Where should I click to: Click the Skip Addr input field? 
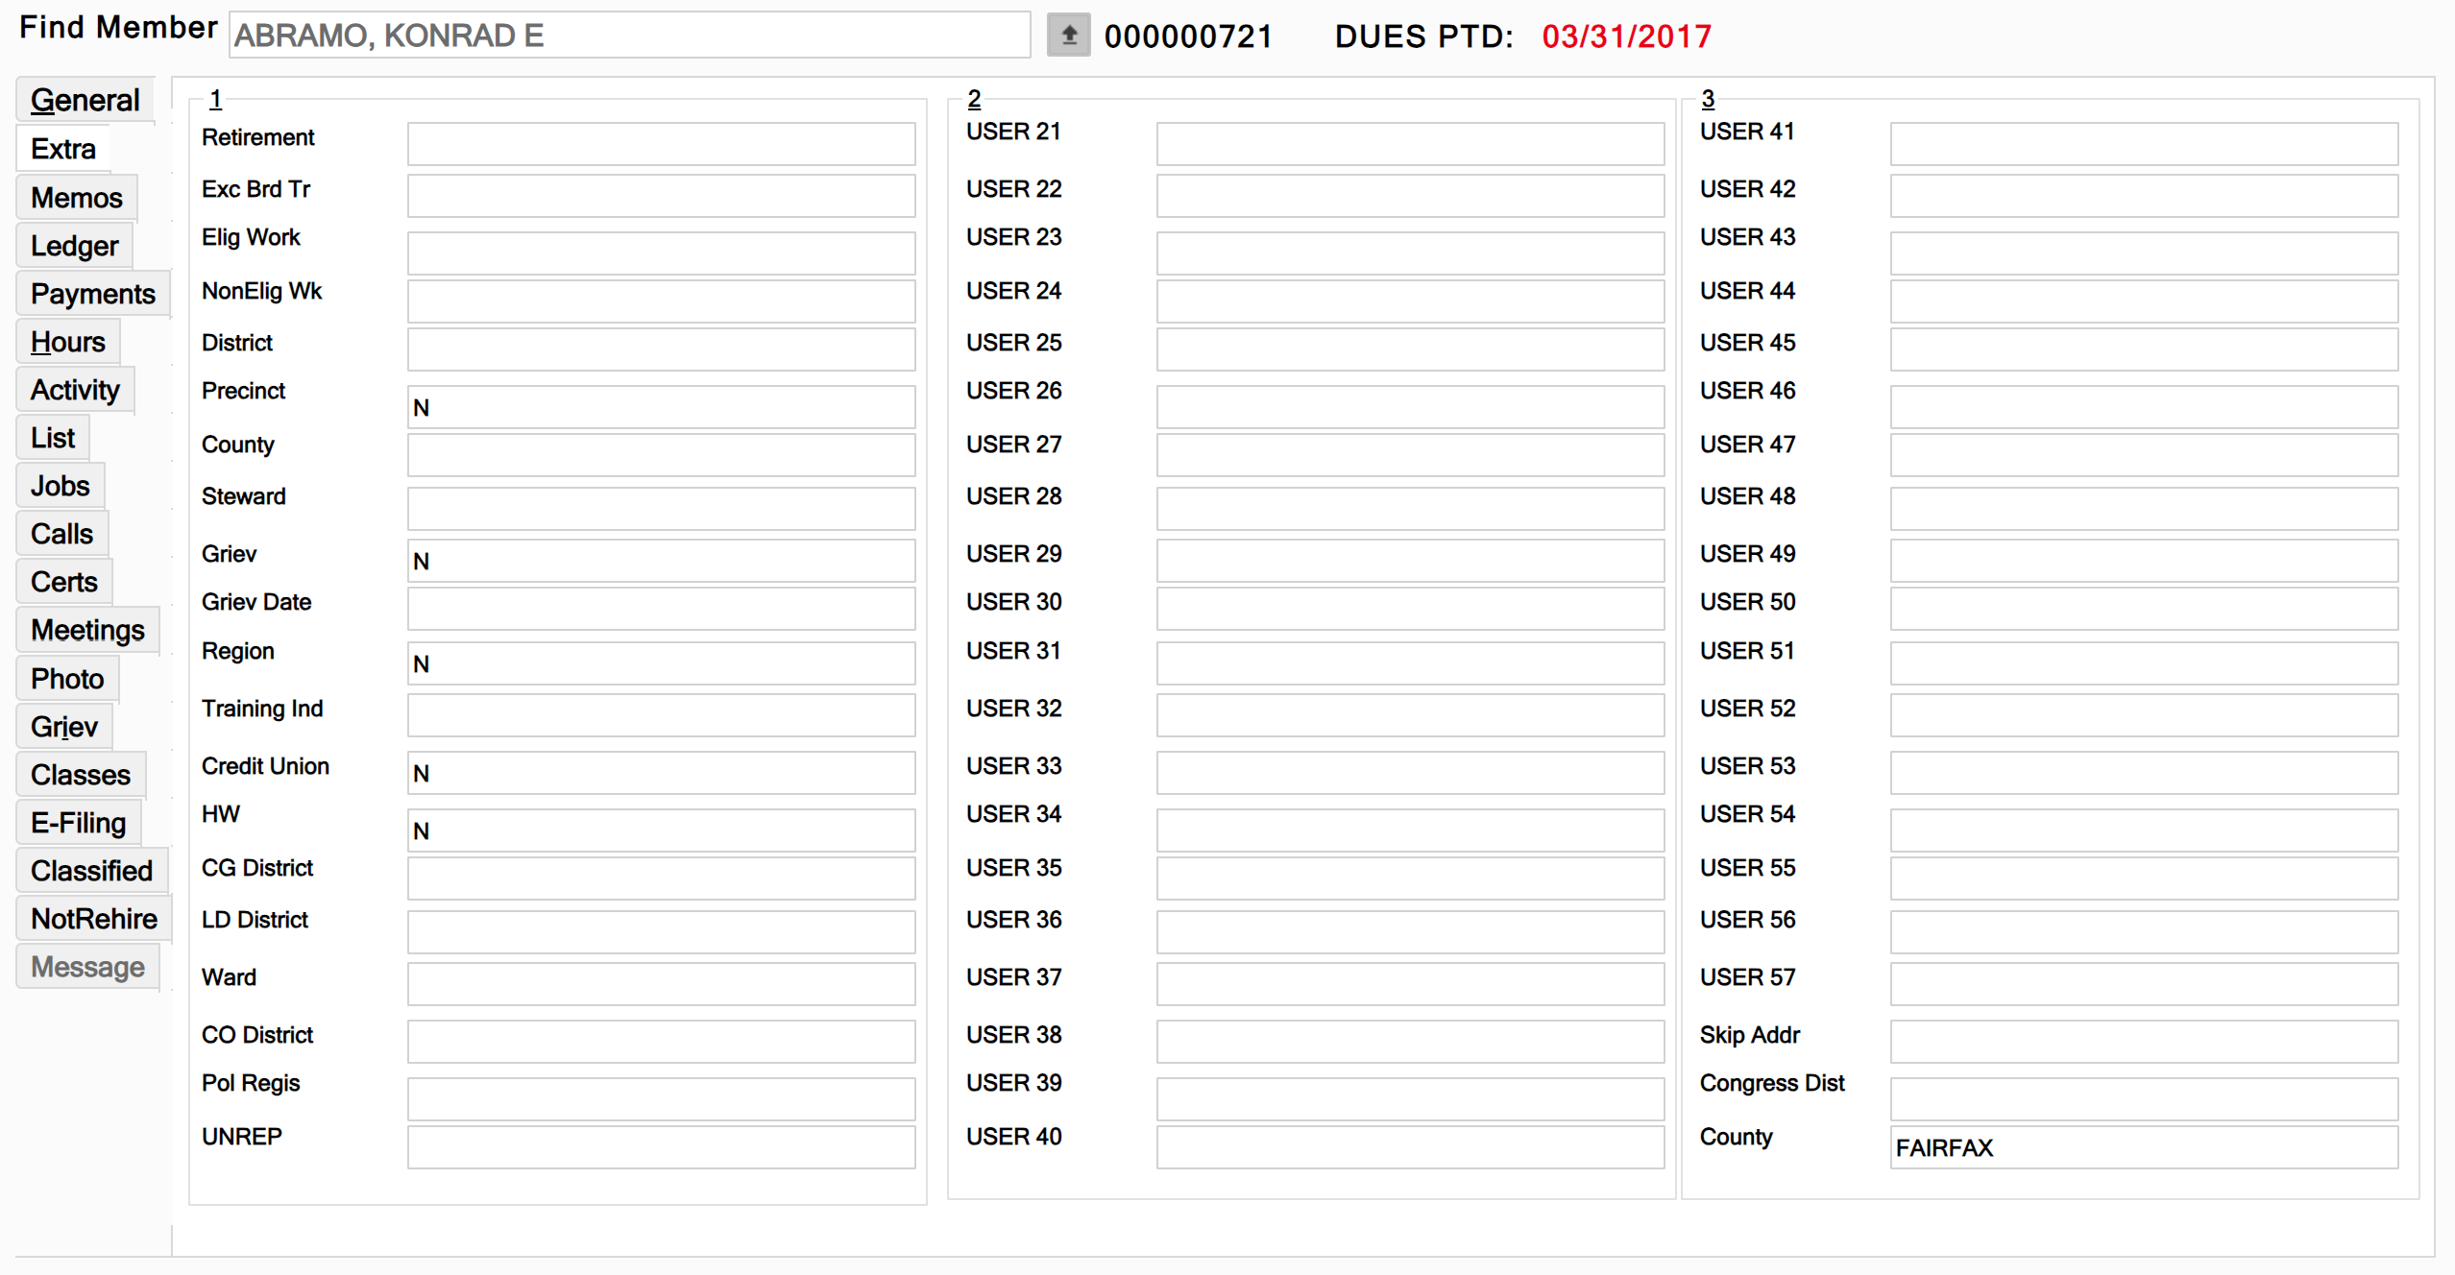(x=2143, y=1042)
